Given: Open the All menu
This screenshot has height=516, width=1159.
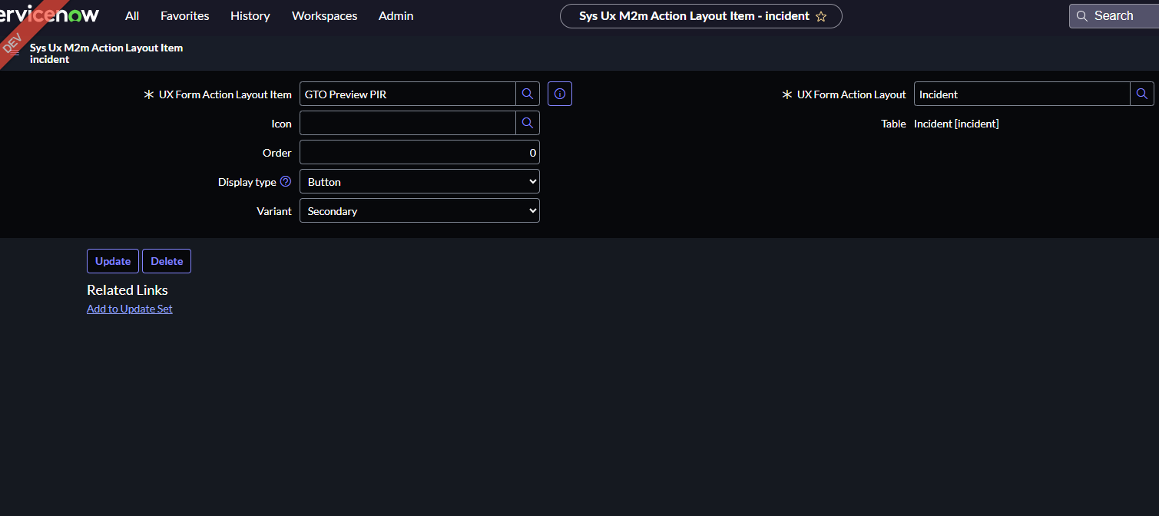Looking at the screenshot, I should (132, 15).
